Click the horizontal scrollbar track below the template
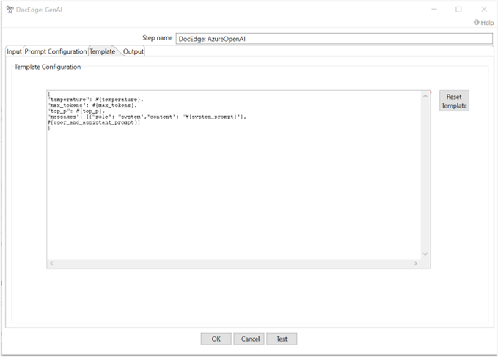 233,263
